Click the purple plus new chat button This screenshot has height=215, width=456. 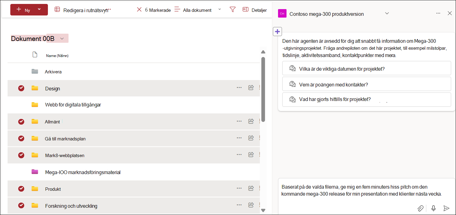[x=277, y=31]
